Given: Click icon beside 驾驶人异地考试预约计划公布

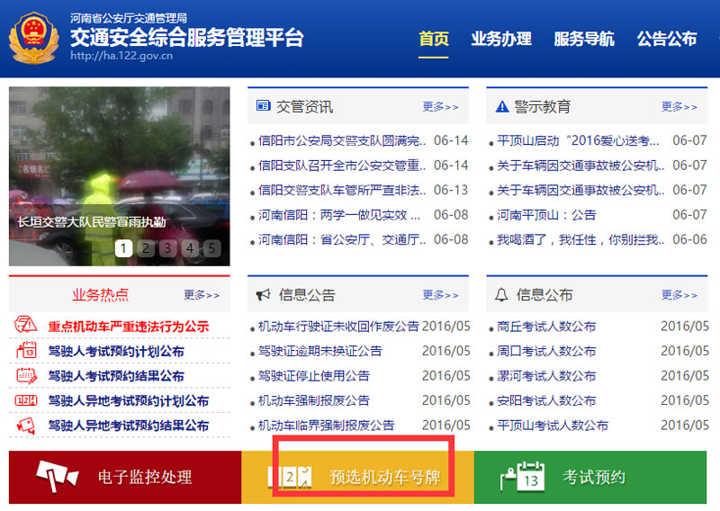Looking at the screenshot, I should pos(26,400).
